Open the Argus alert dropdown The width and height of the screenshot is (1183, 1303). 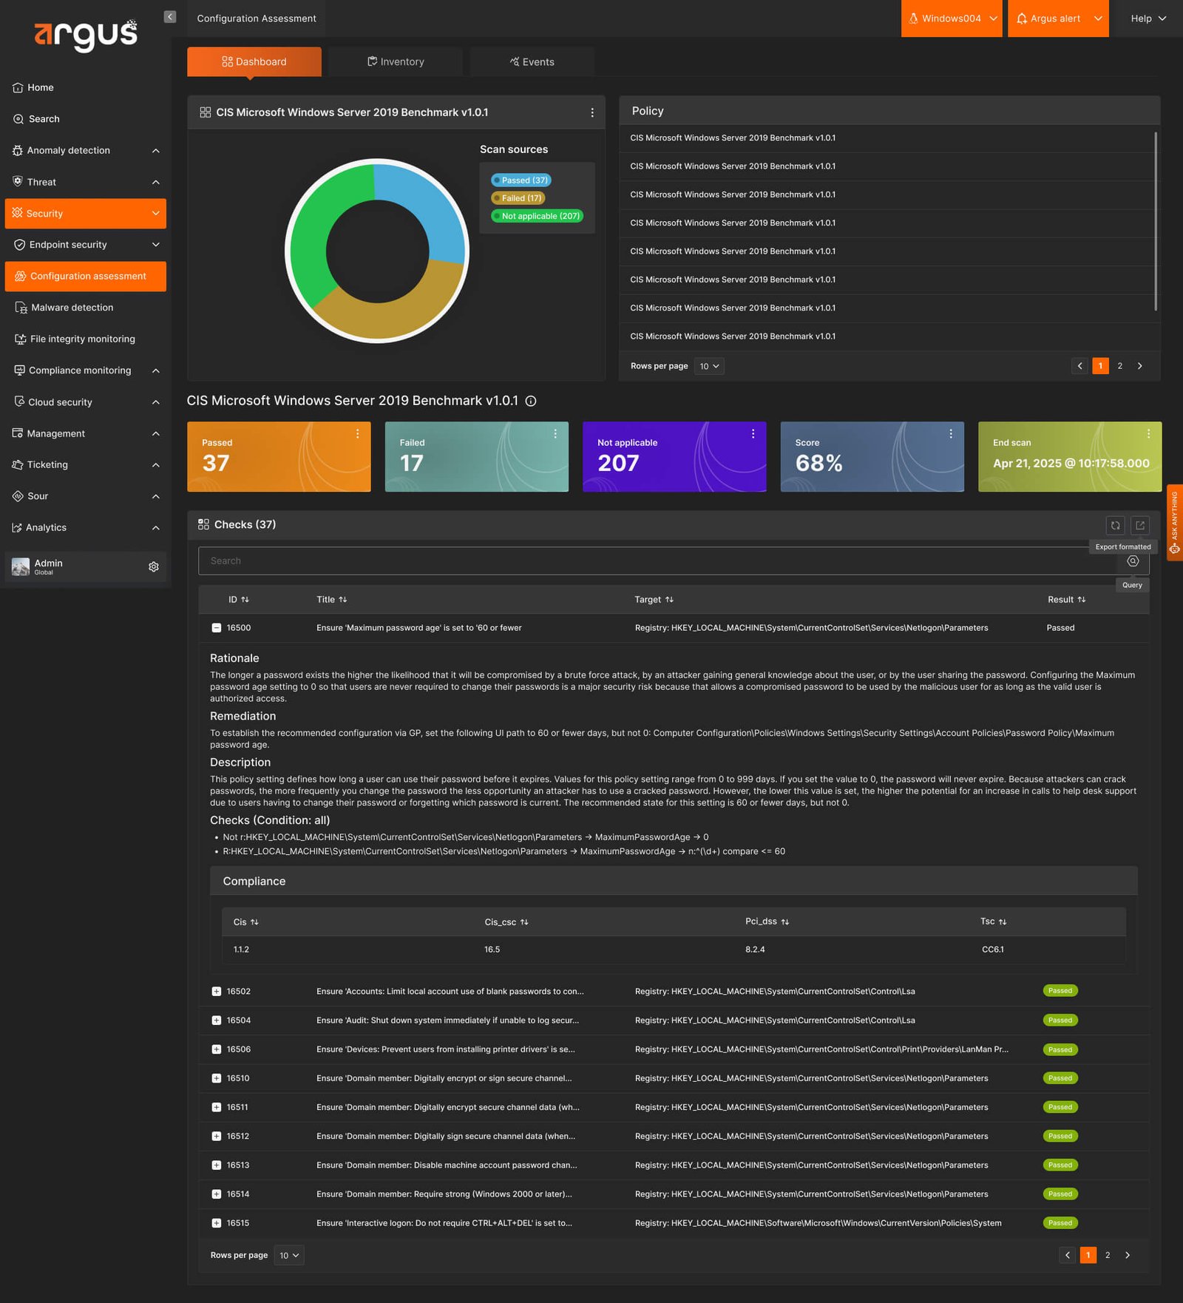(x=1058, y=18)
